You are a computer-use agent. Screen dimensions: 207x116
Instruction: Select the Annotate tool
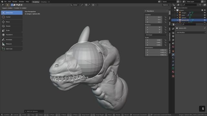12,40
